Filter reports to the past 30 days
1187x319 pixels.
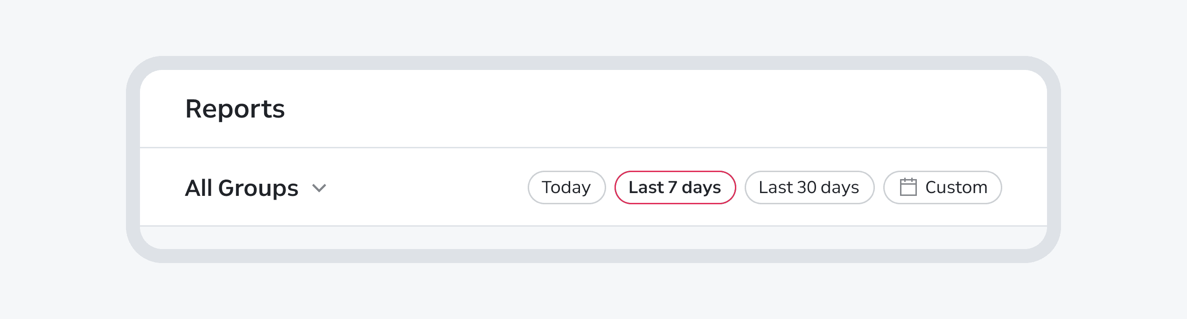[x=809, y=187]
